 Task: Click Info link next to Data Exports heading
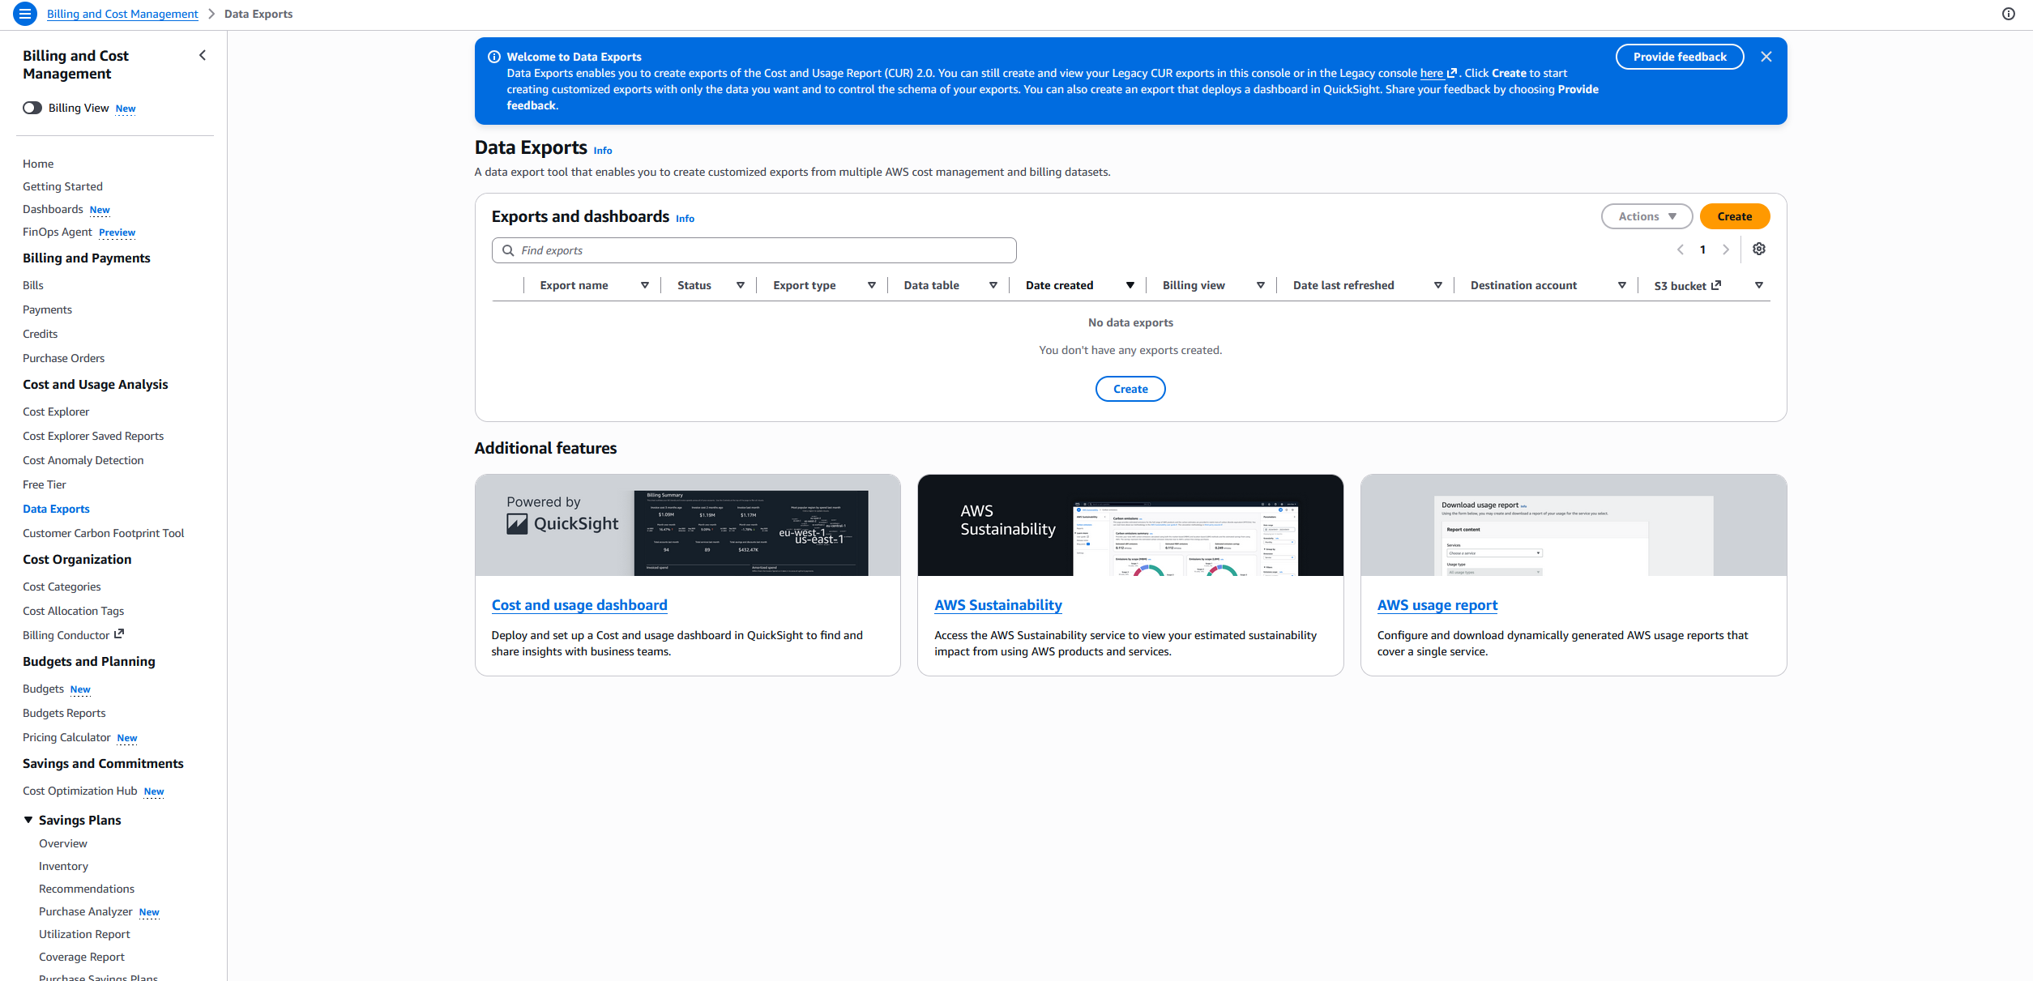[x=603, y=151]
